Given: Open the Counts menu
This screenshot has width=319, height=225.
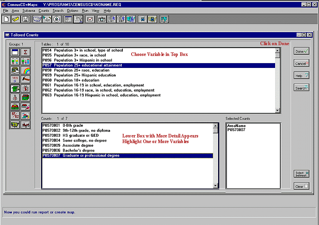Looking at the screenshot, I should click(x=44, y=11).
